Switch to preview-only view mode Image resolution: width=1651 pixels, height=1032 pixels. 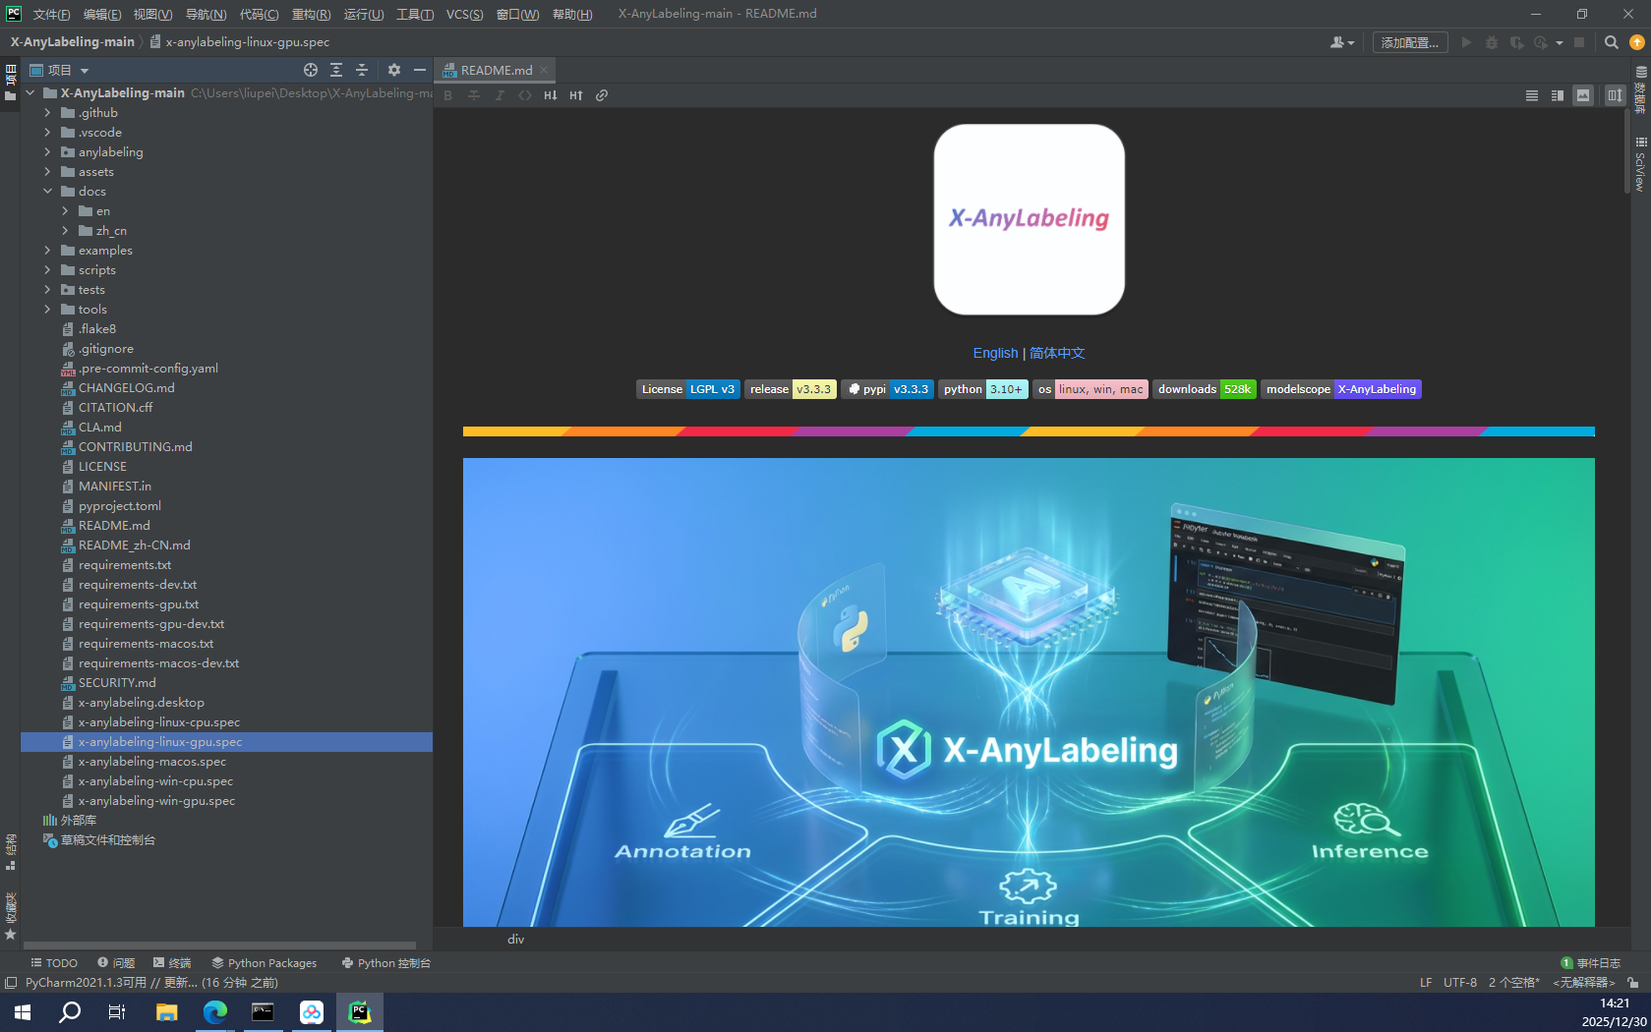point(1583,95)
